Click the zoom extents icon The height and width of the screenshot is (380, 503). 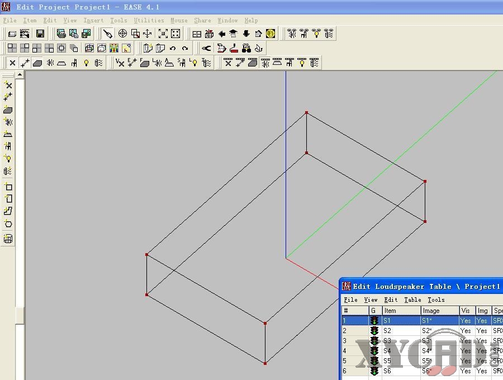(163, 34)
